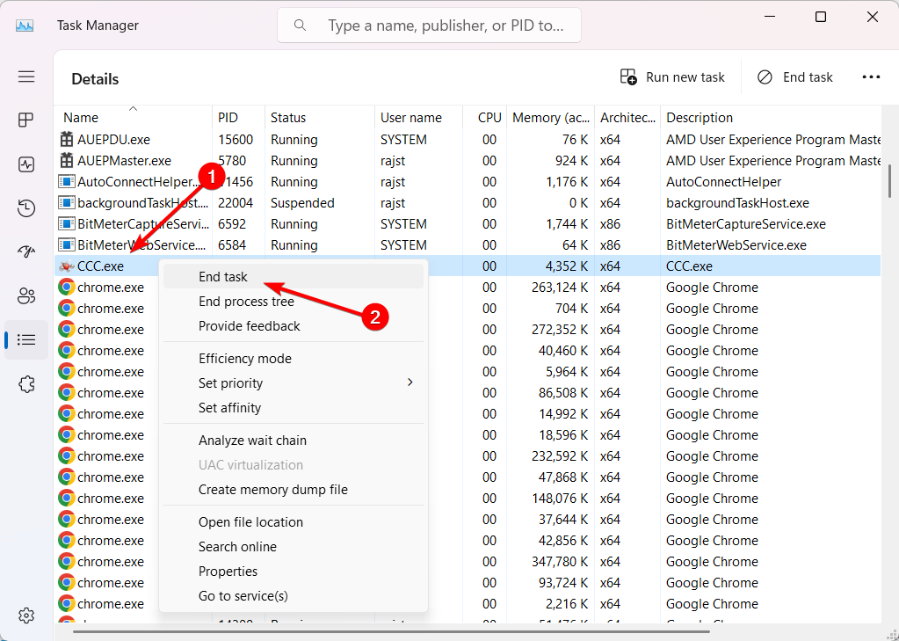Open the hamburger navigation menu
Screen dimensions: 899x641
pyautogui.click(x=26, y=76)
